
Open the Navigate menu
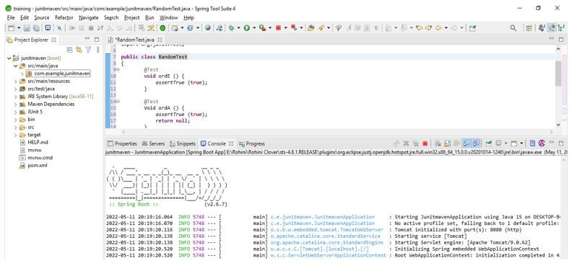tap(89, 17)
